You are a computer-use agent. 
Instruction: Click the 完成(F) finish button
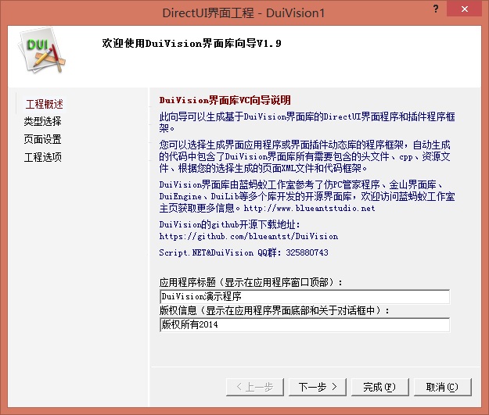coord(379,387)
